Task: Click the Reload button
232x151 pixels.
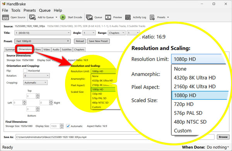Action: point(80,41)
